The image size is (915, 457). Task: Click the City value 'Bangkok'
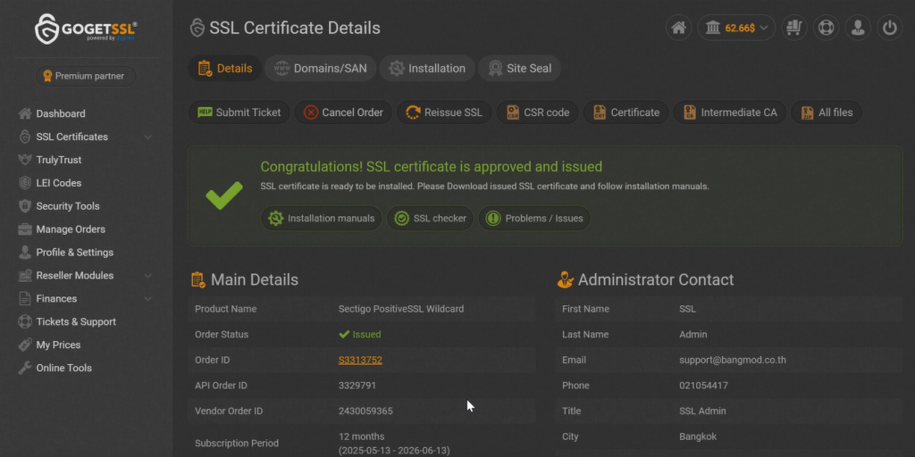pos(698,436)
